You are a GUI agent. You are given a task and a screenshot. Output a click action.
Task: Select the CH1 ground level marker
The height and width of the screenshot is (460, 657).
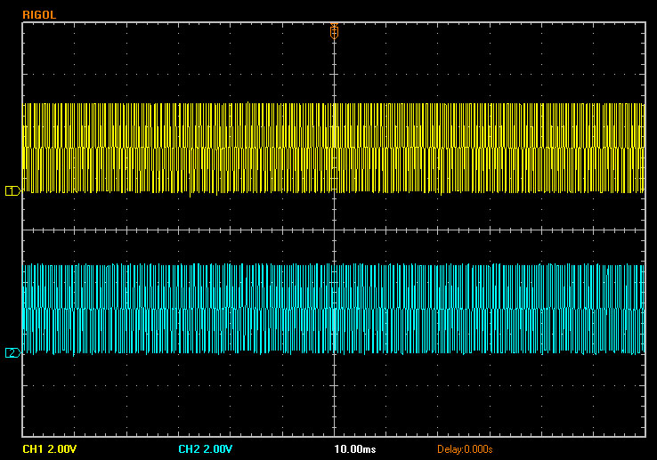pos(12,191)
